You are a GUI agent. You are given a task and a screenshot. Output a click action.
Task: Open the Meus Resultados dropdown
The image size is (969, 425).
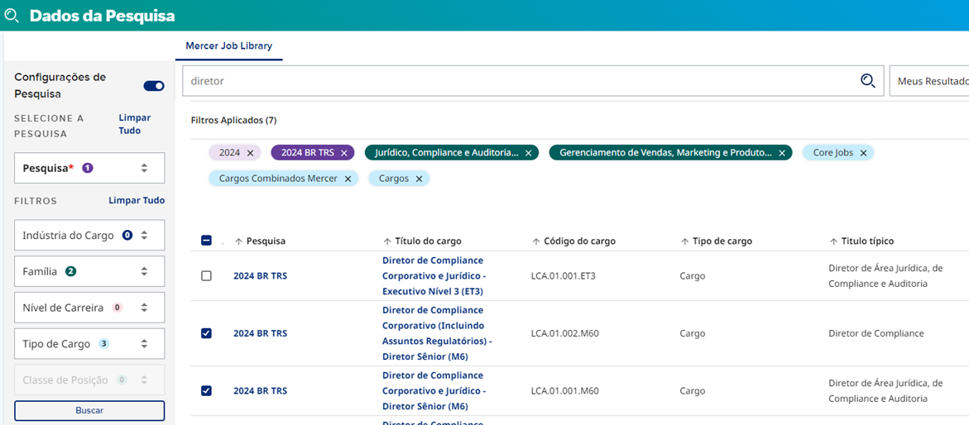coord(928,81)
